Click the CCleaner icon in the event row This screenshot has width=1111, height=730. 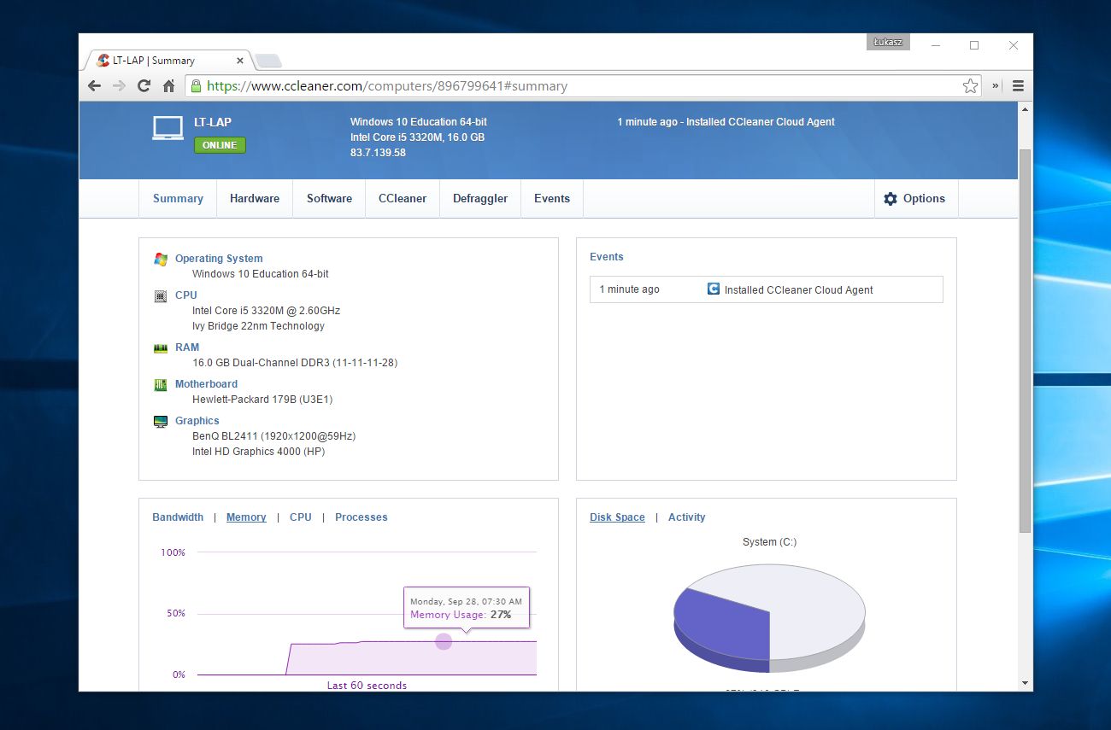[714, 289]
